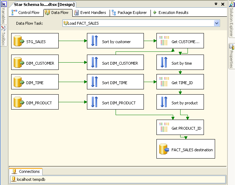
Task: Open the Solution Explorer side panel icon
Action: [x=232, y=4]
